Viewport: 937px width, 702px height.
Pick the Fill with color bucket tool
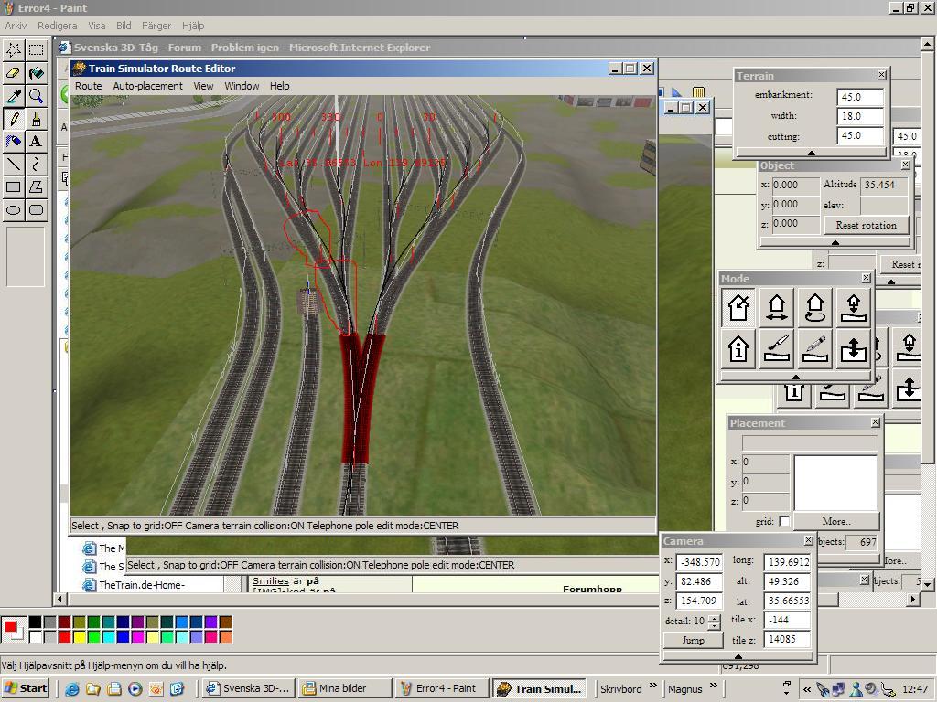tap(36, 73)
